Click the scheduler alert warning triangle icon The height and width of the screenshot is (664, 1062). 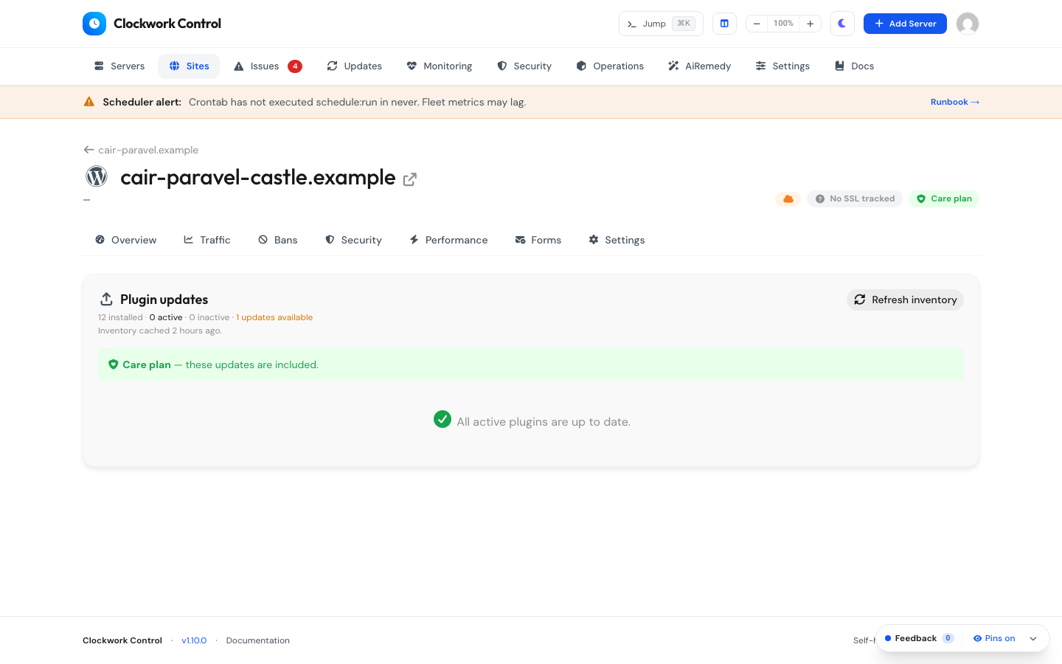point(89,102)
